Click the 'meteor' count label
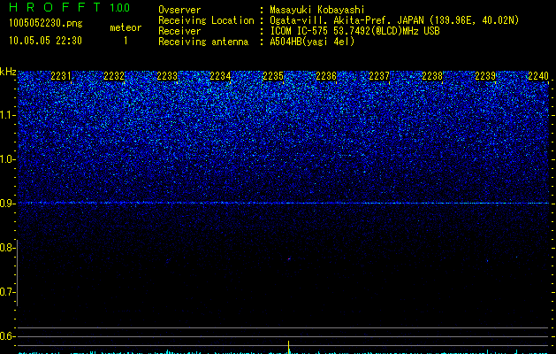 [x=126, y=27]
